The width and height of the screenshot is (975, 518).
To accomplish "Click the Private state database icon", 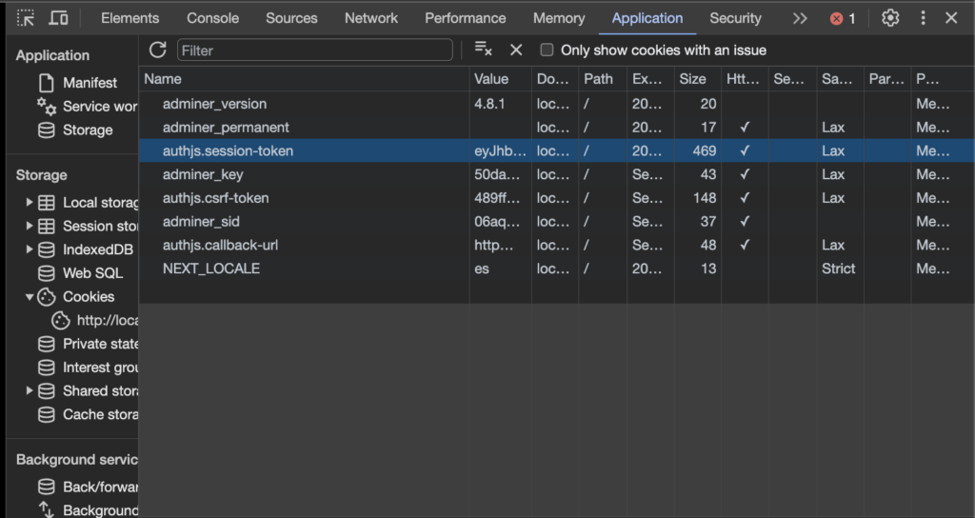I will click(x=47, y=344).
